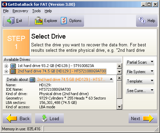
Task: Click the Exit door icon in toolbar
Action: 11,21
